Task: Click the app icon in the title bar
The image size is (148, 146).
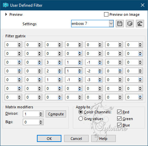Action: tap(6, 5)
